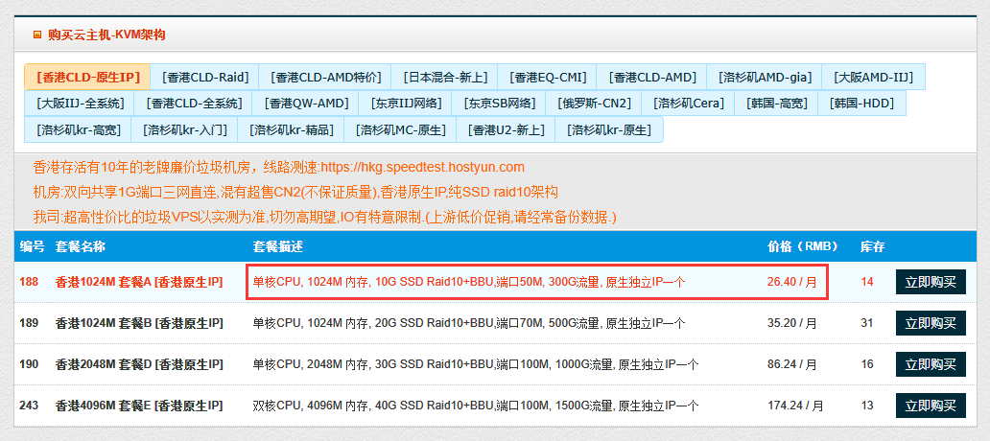Click the price 86.24 / 月

[x=791, y=364]
